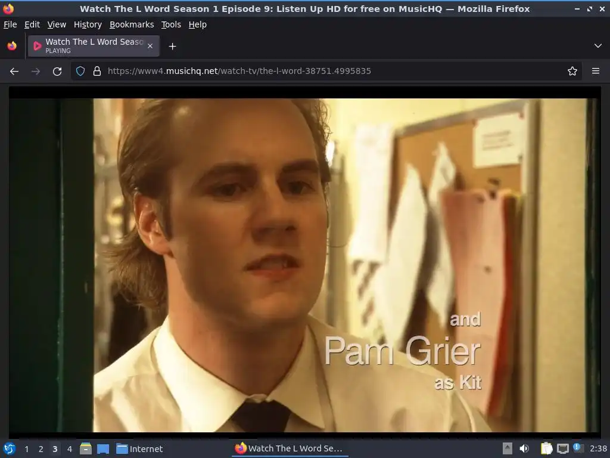Open the Tools menu
Viewport: 610px width, 458px height.
pos(171,24)
